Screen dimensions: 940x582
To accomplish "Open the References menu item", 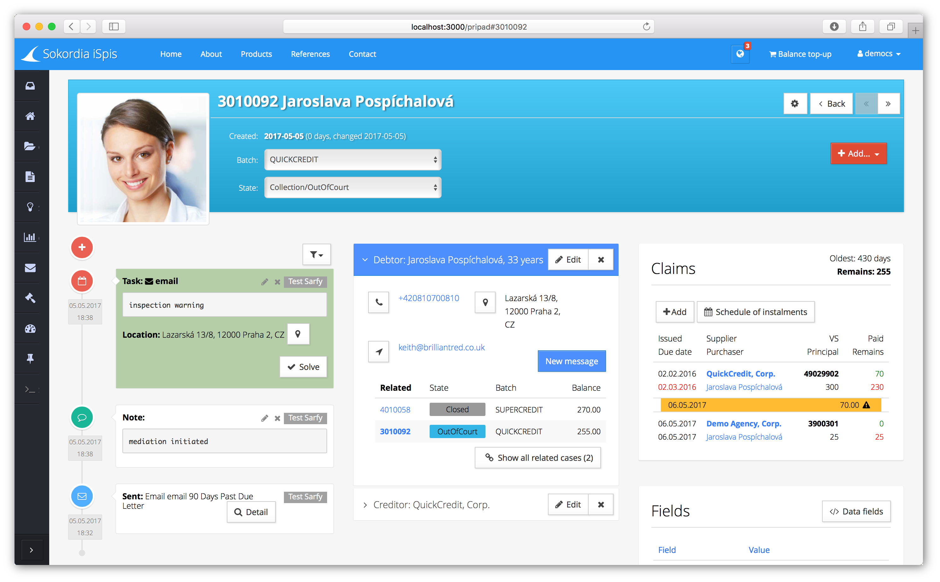I will (310, 54).
